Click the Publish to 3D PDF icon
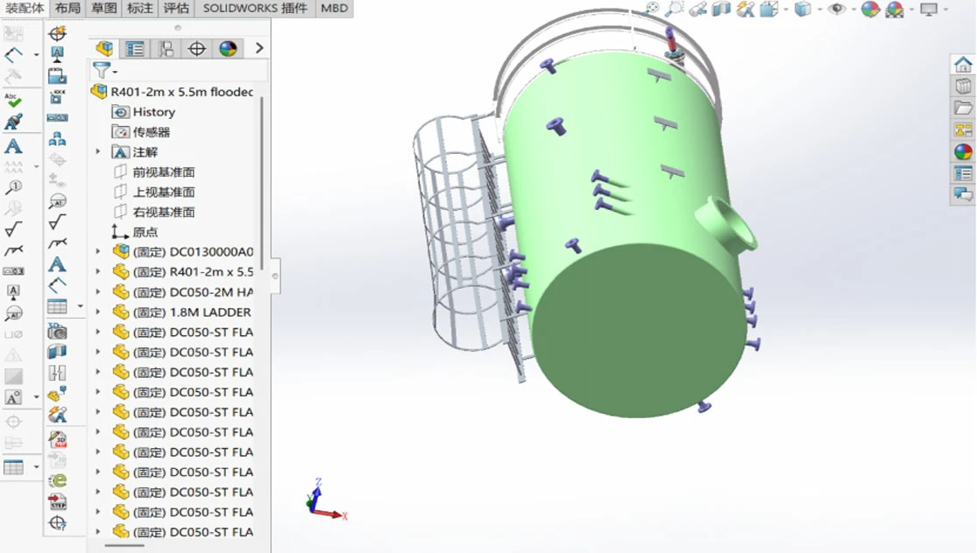The height and width of the screenshot is (553, 977). pyautogui.click(x=57, y=440)
